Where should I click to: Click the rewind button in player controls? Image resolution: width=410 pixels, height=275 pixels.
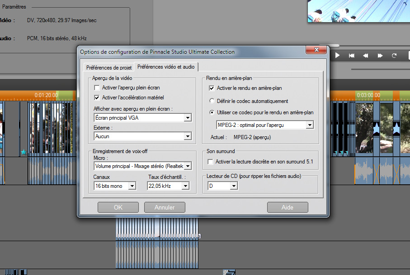click(x=366, y=56)
